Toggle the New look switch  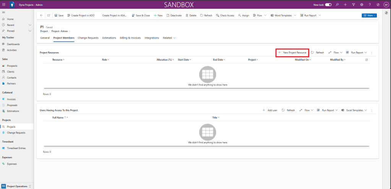tap(328, 5)
